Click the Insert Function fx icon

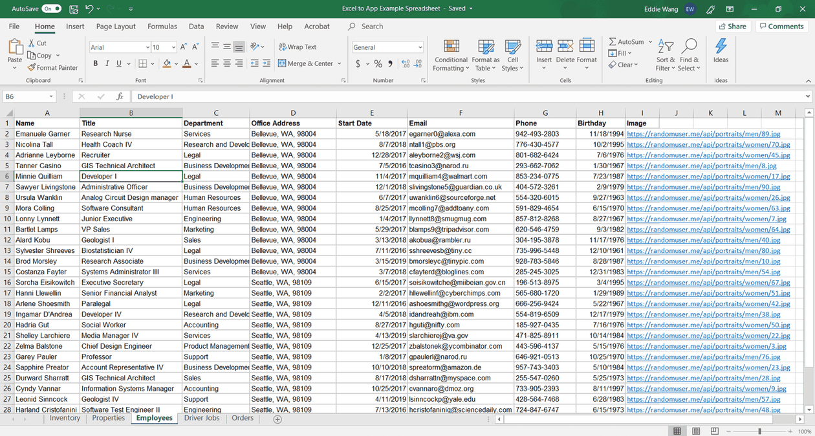(120, 96)
